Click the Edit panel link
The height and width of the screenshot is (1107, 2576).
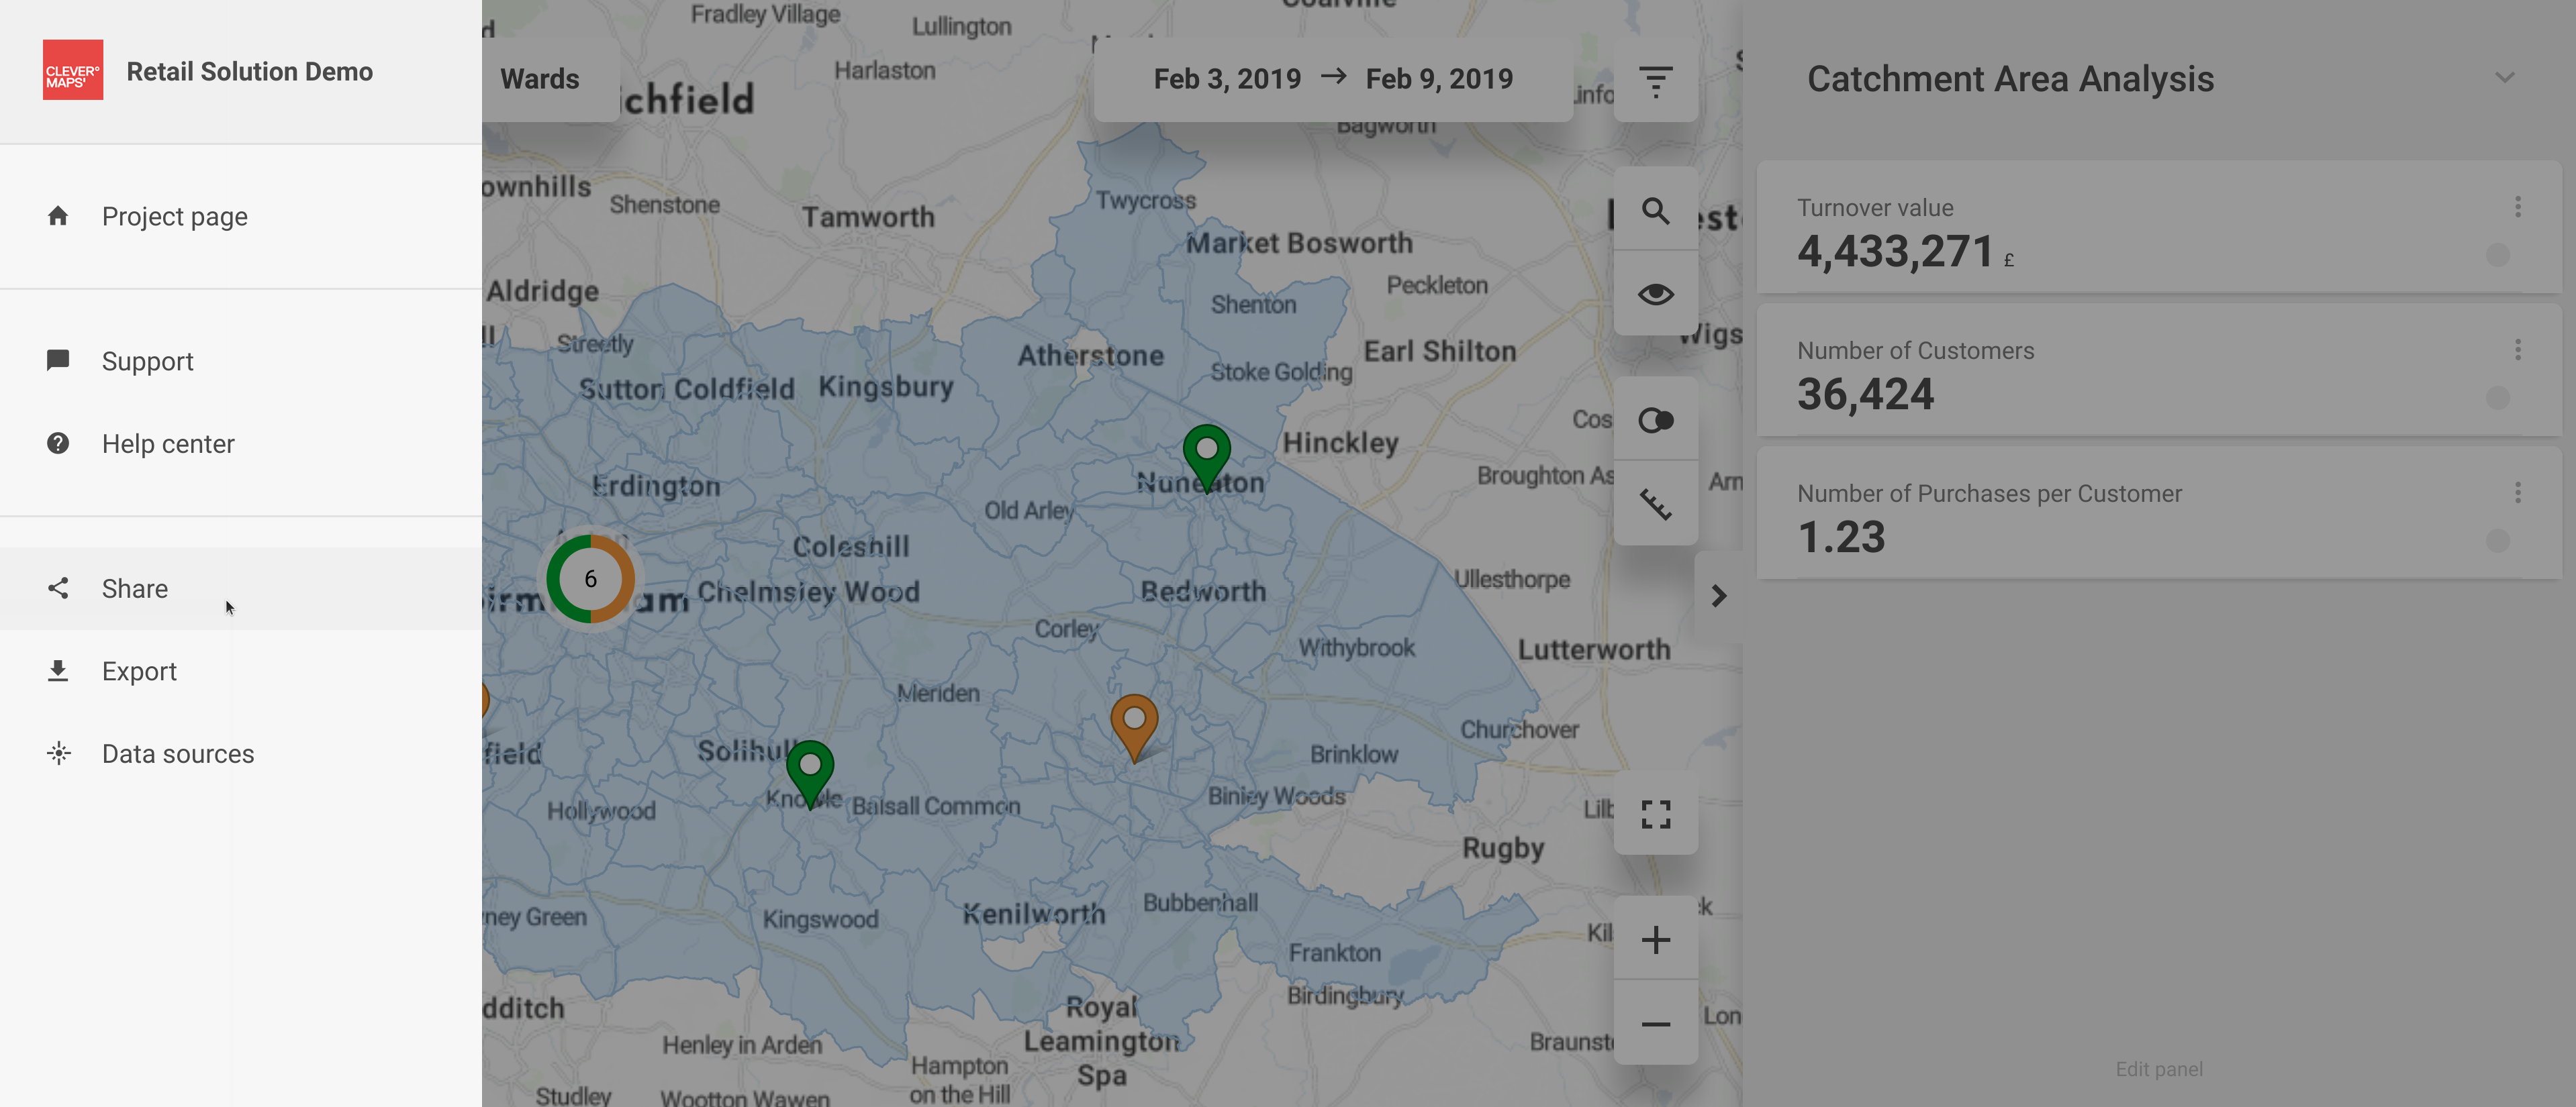pyautogui.click(x=2158, y=1069)
